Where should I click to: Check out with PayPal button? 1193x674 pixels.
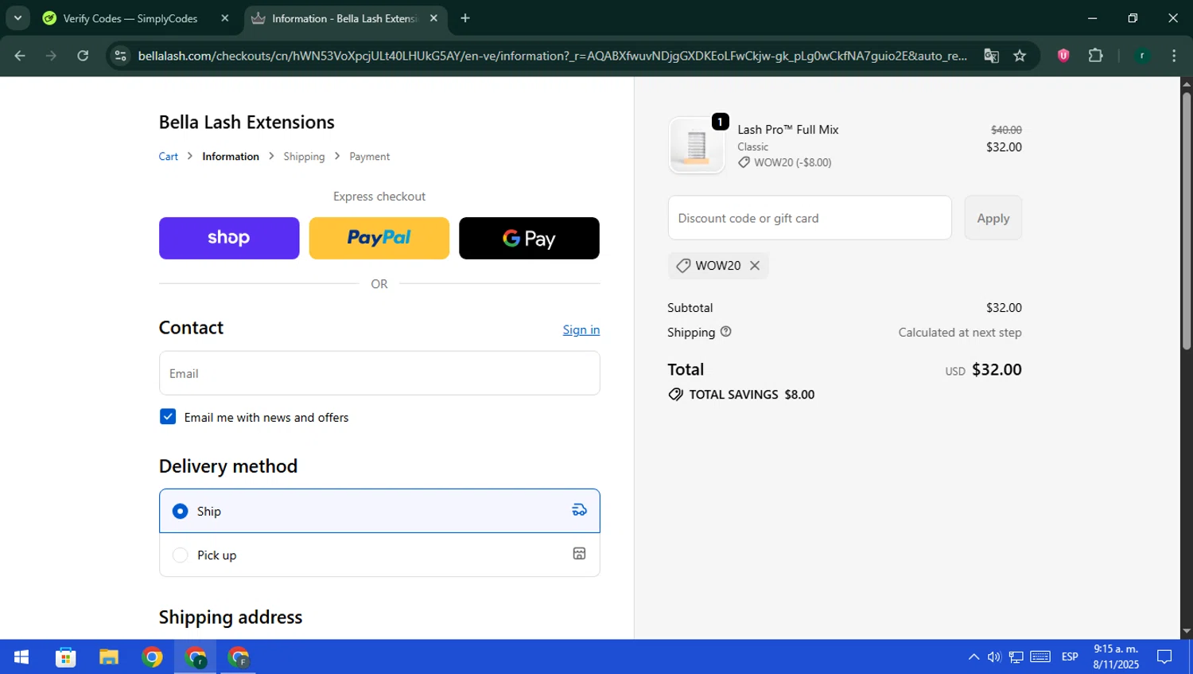pos(379,238)
